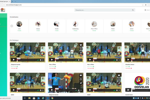Open the Odivelas logo home link
The width and height of the screenshot is (150, 100).
tap(2, 10)
